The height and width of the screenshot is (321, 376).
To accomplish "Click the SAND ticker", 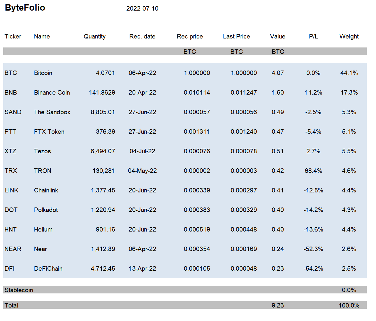I will click(13, 112).
